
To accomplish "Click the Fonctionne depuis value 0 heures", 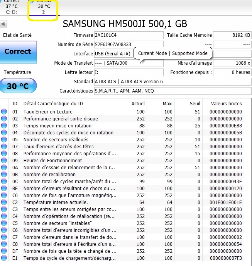I will 232,72.
